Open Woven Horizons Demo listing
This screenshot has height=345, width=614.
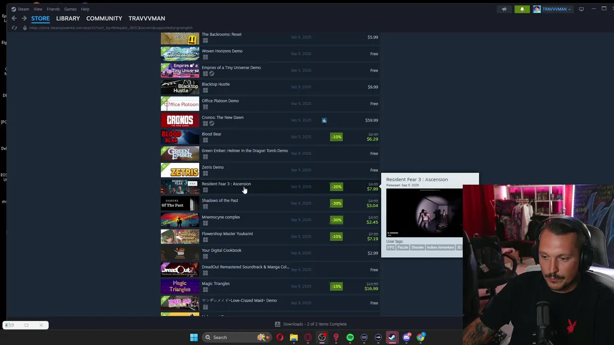(x=270, y=54)
